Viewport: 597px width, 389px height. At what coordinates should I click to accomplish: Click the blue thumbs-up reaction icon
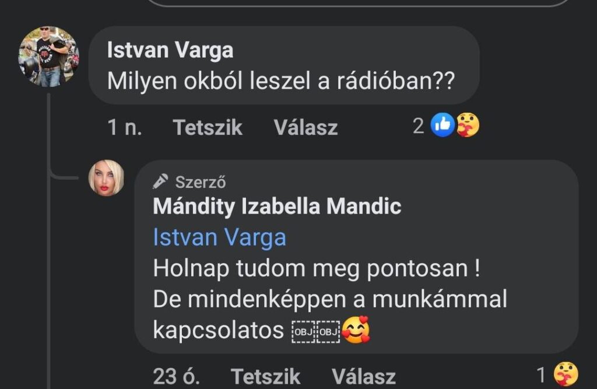tap(443, 125)
